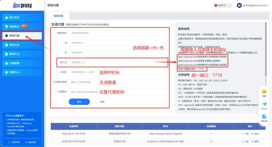Click gate3.ipxproxy.com text line
Screen dimensions: 272x147
tap(202, 65)
